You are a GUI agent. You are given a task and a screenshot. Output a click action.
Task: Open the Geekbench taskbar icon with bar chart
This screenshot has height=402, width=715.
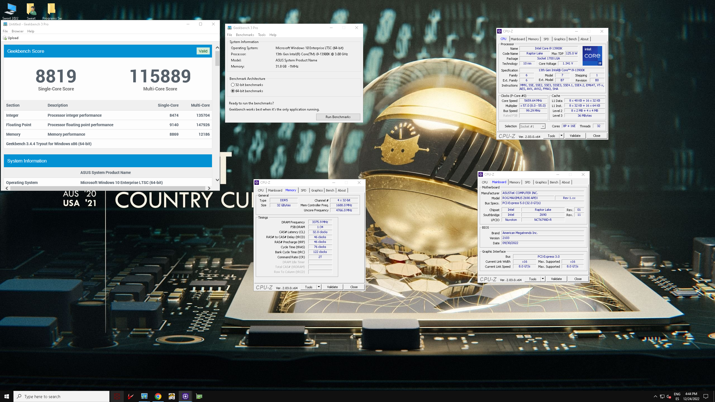tap(144, 396)
